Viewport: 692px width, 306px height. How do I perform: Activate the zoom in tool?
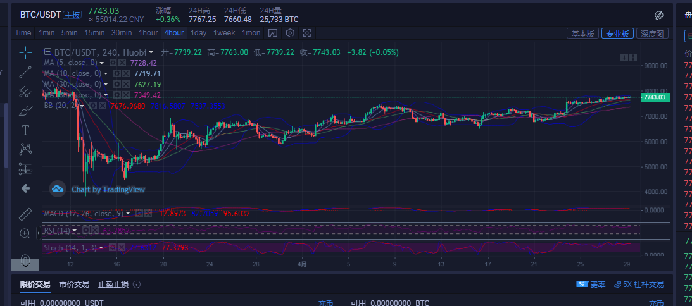click(25, 234)
